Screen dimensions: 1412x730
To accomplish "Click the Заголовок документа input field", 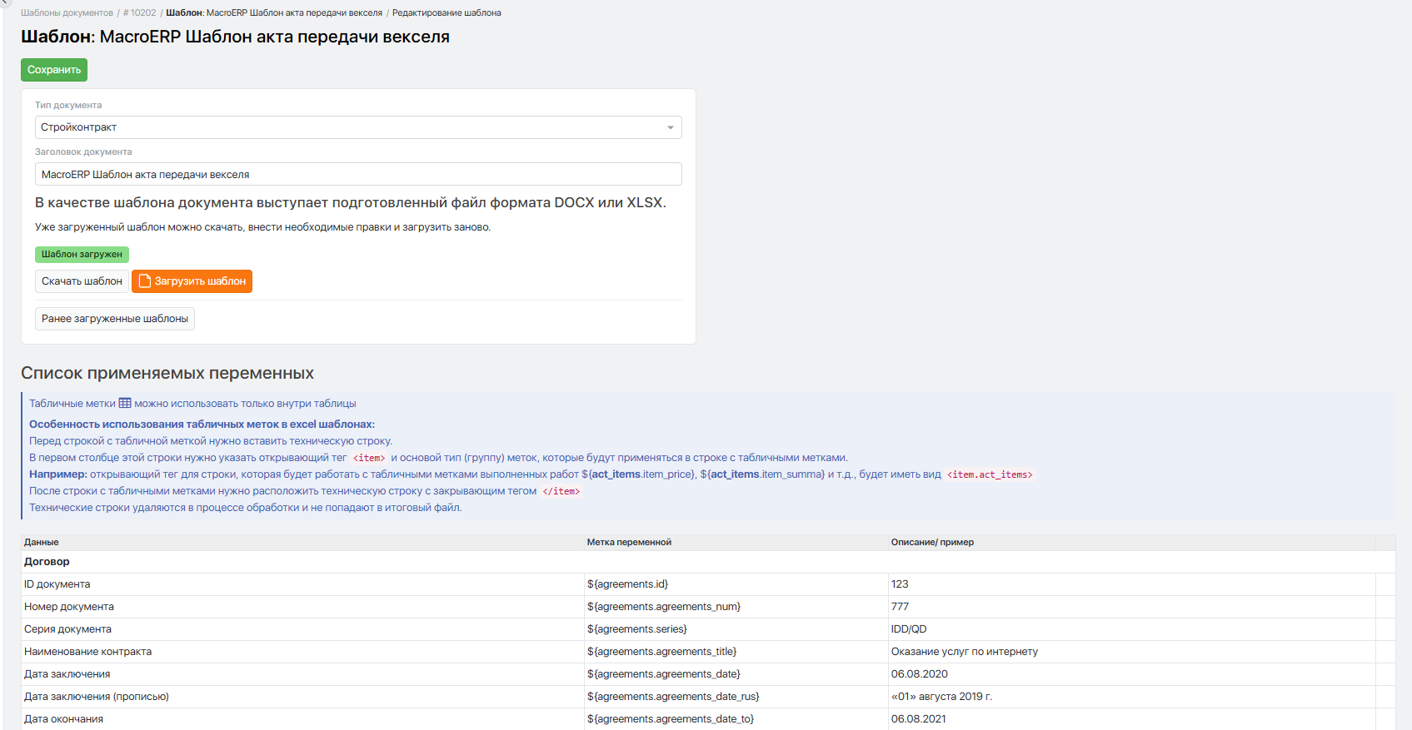I will tap(358, 174).
